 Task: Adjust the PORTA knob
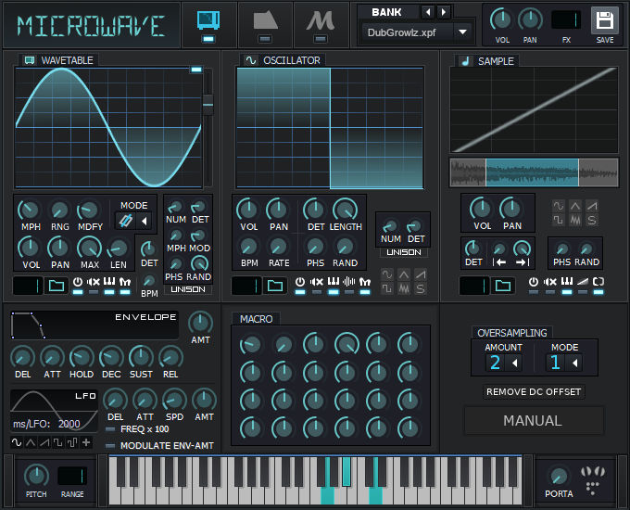coord(559,477)
